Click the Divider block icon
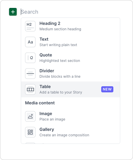This screenshot has width=133, height=160. pos(30,74)
